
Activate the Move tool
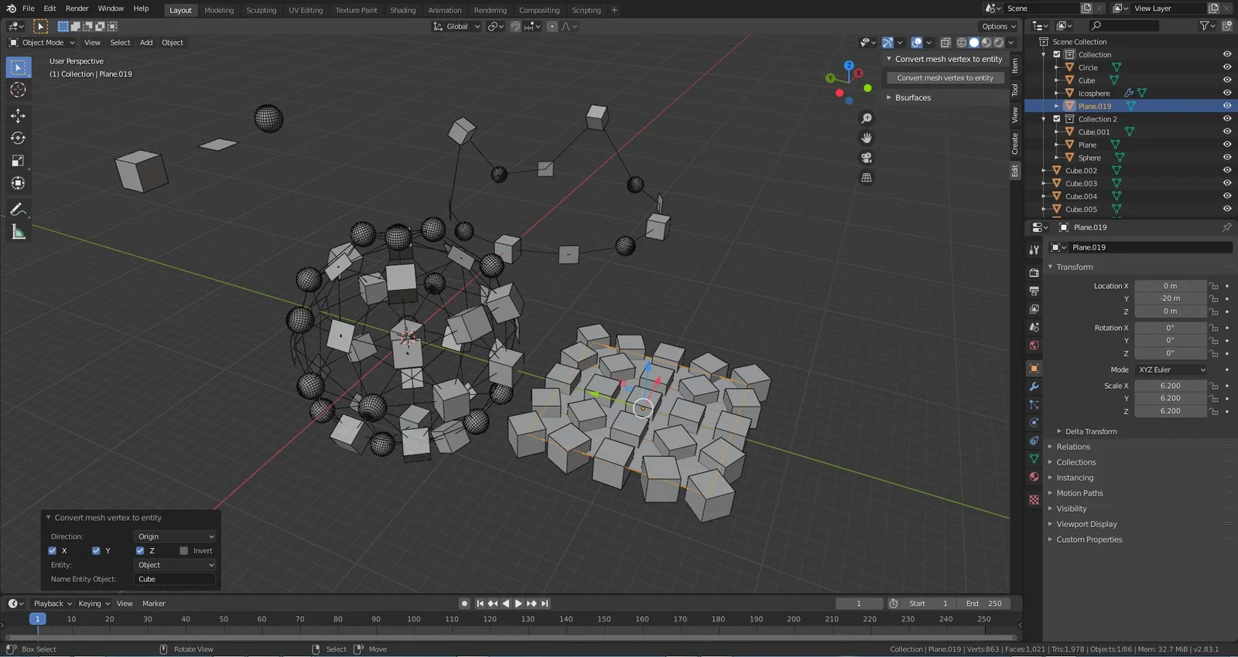coord(18,116)
